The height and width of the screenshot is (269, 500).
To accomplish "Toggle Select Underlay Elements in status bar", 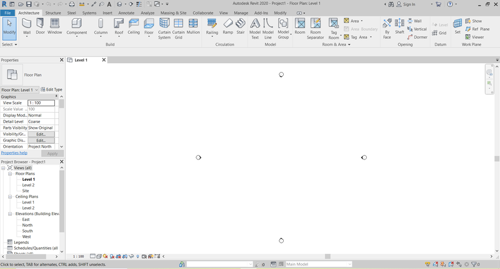I will pos(436,264).
